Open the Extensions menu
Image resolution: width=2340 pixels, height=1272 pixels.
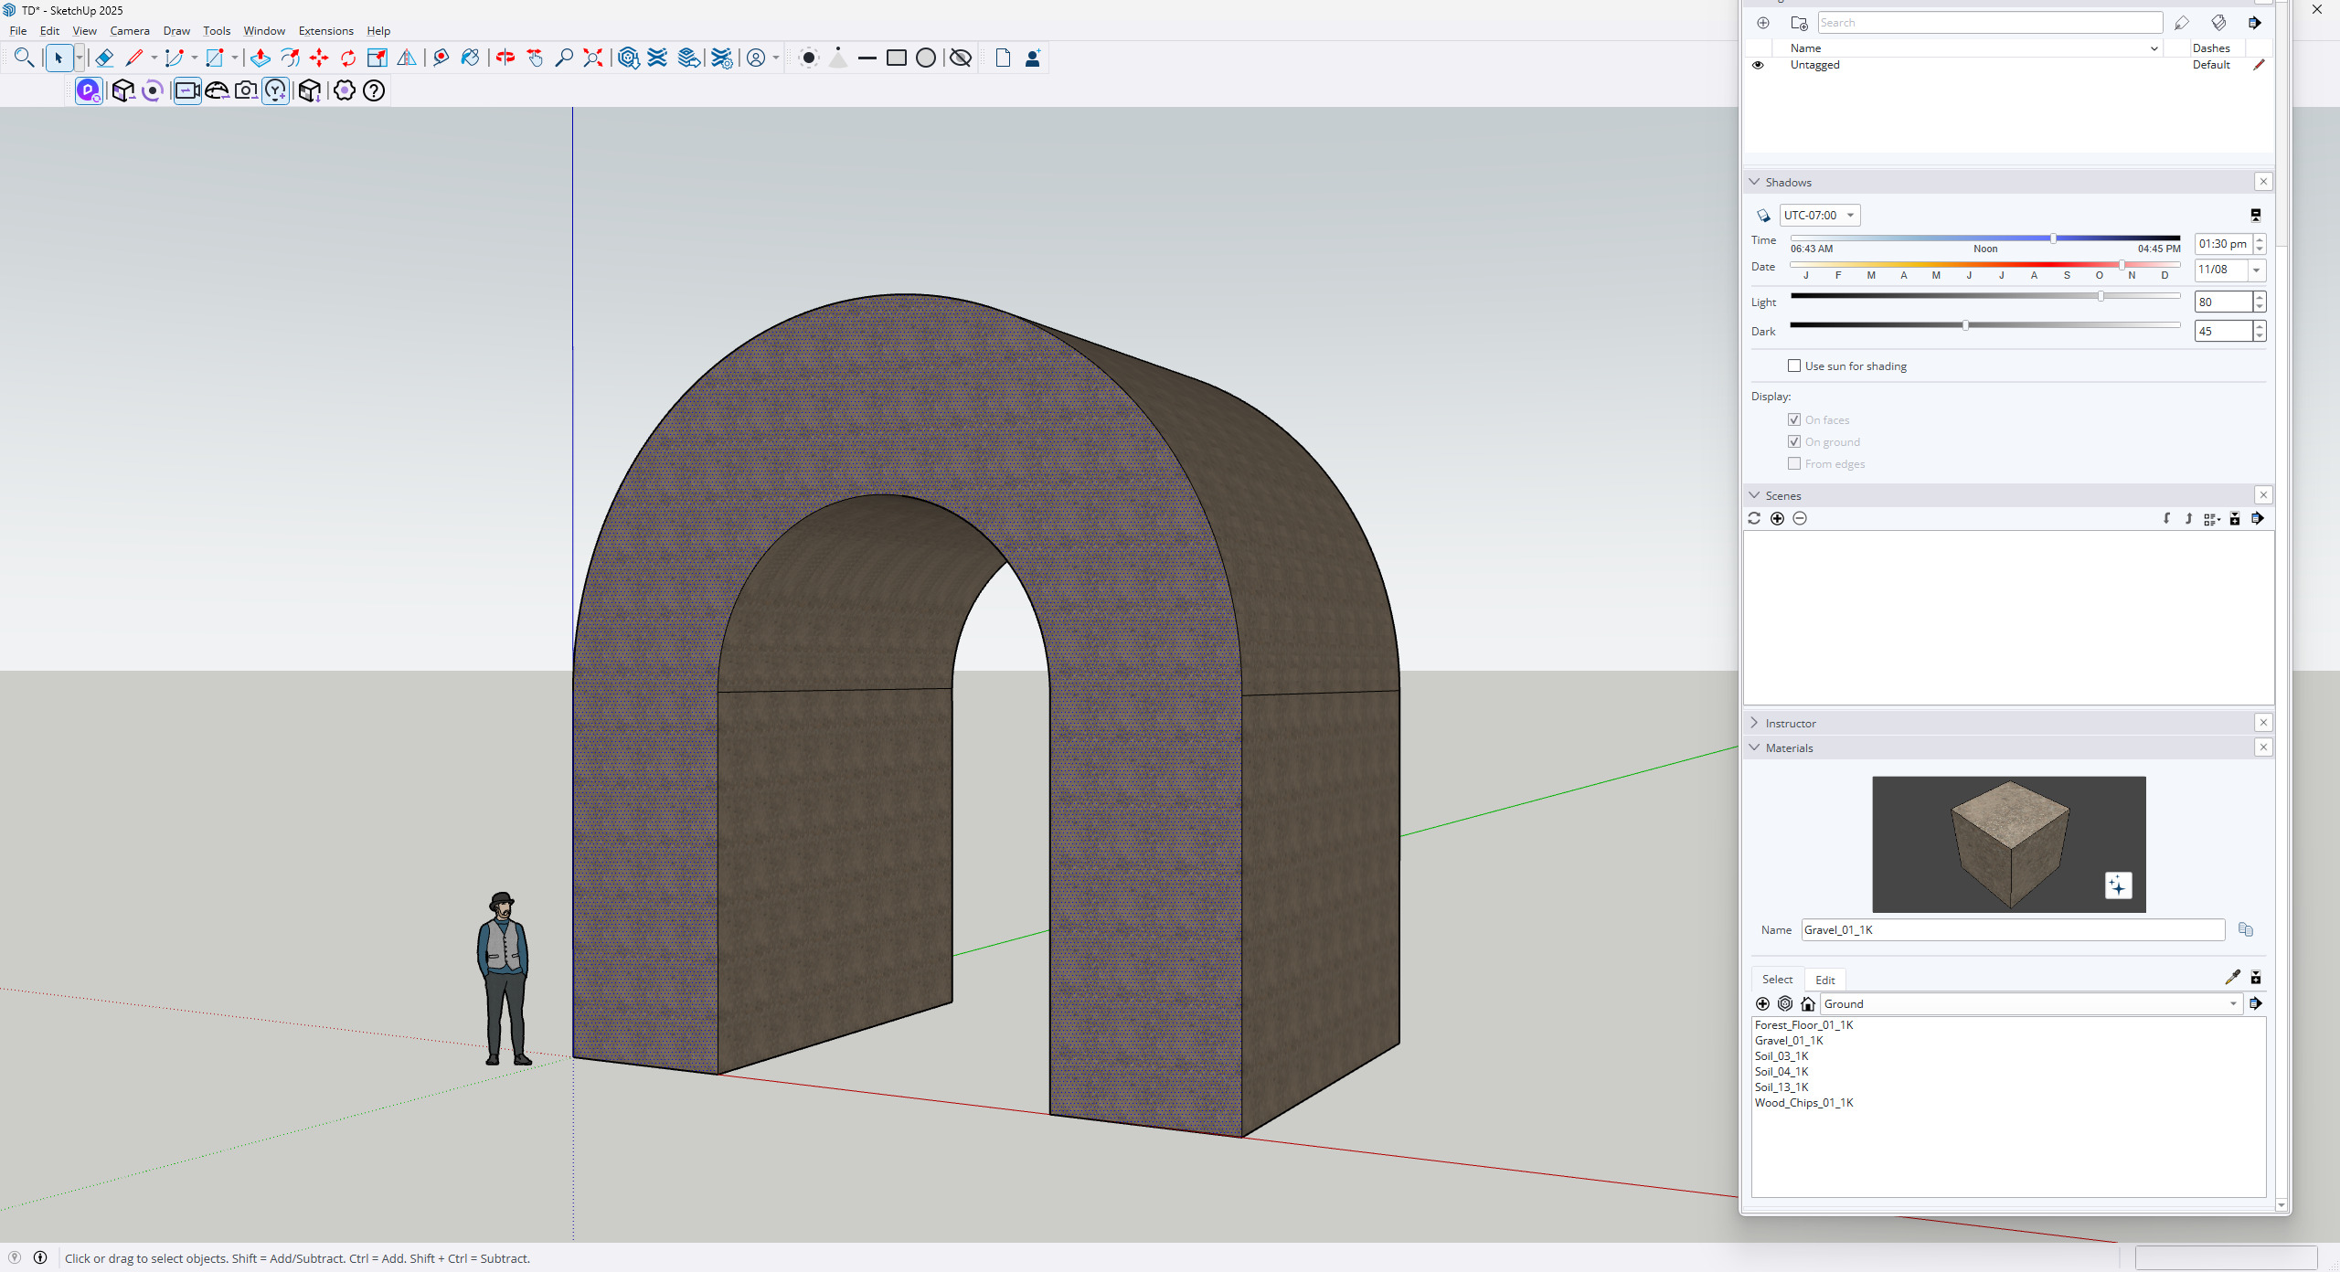click(x=325, y=31)
